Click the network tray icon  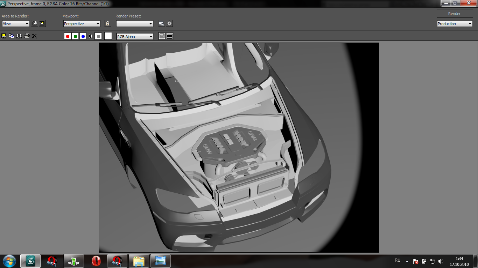(x=433, y=261)
